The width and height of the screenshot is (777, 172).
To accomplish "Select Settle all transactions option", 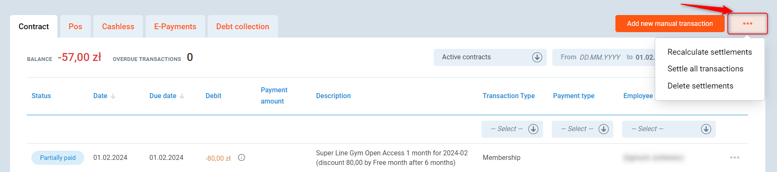I will [x=705, y=69].
